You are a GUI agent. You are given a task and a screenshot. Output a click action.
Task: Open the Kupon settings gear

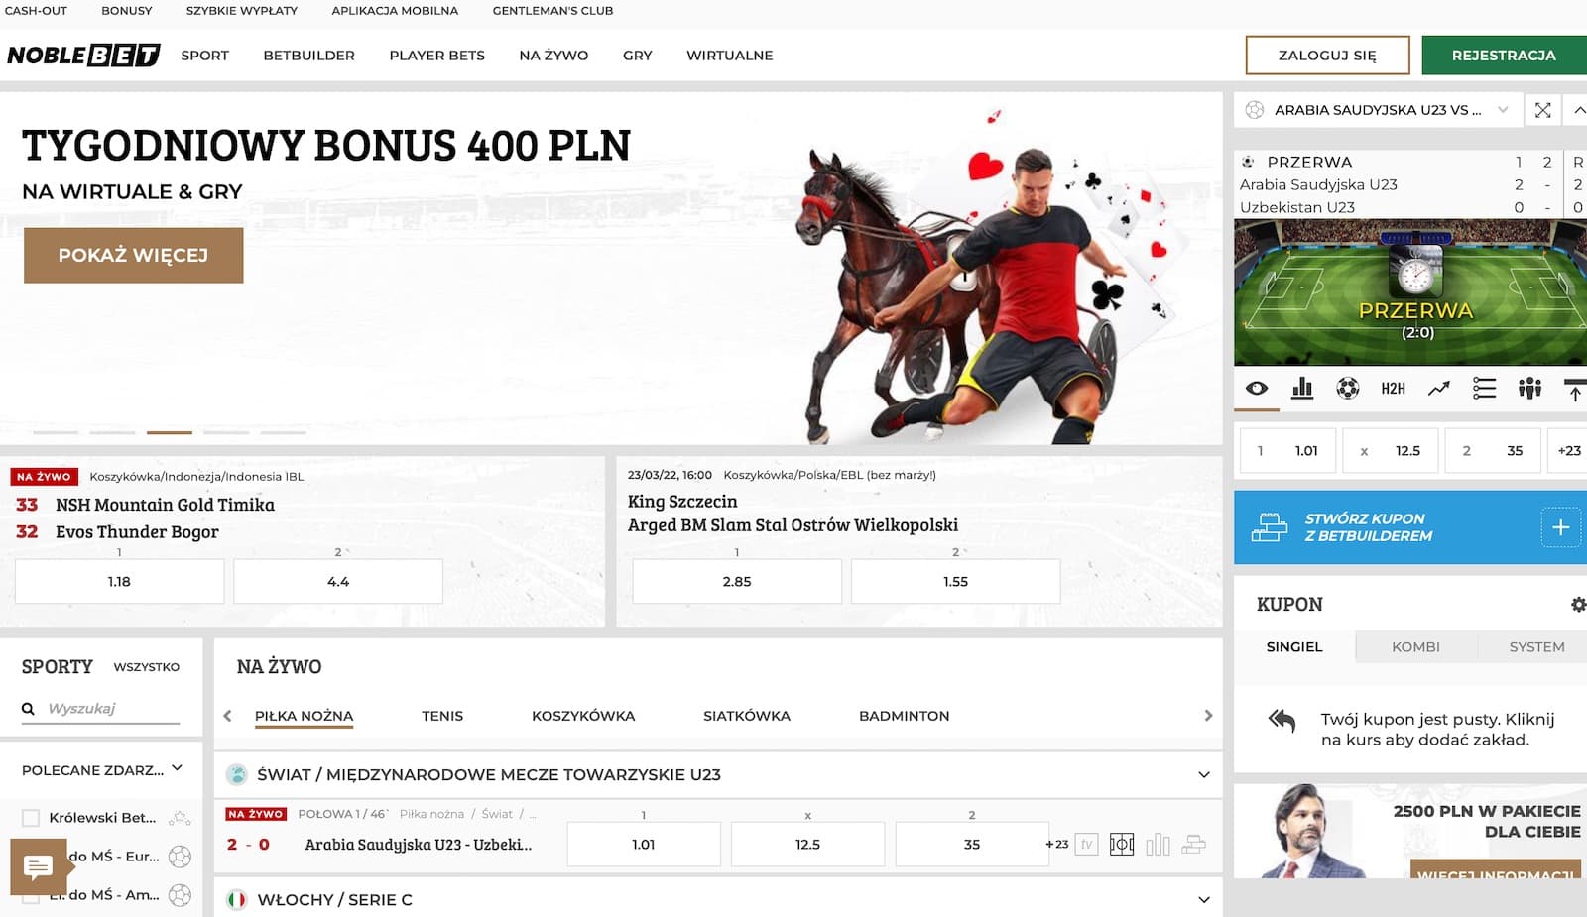1577,605
